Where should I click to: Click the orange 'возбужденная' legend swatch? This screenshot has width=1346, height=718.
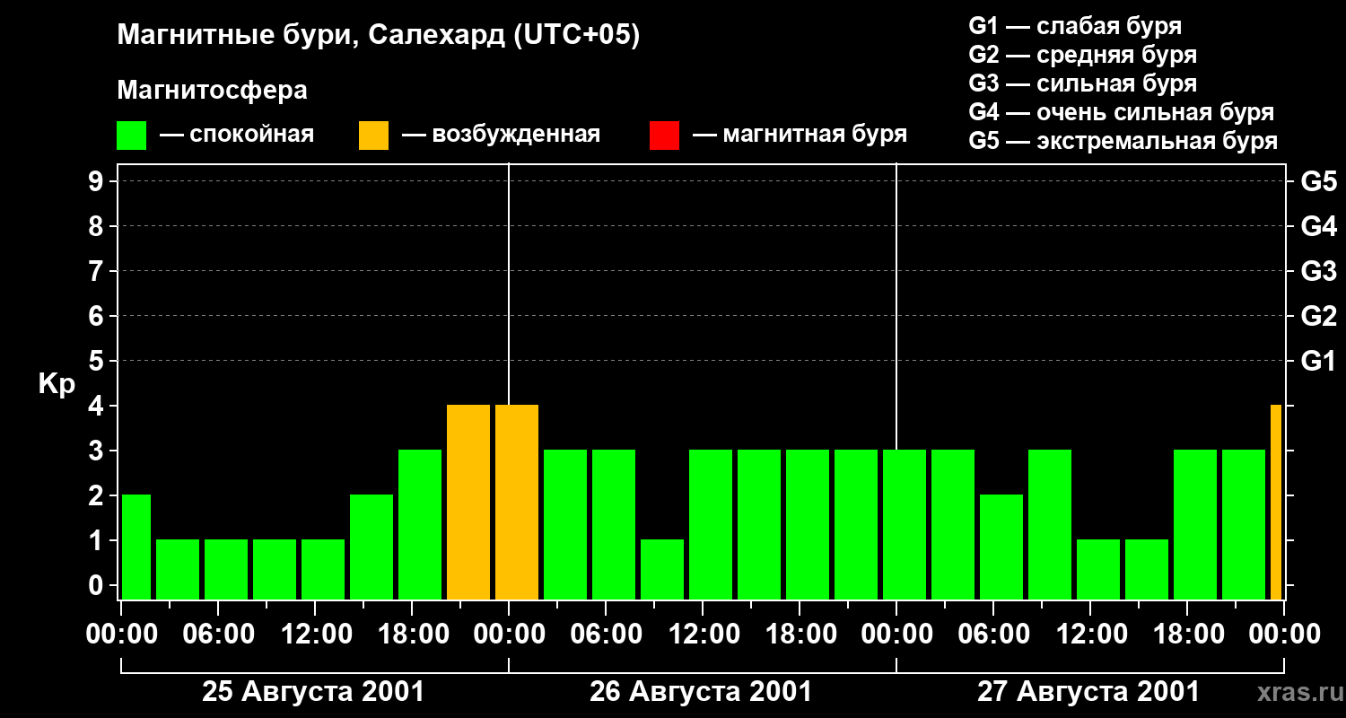coord(373,136)
